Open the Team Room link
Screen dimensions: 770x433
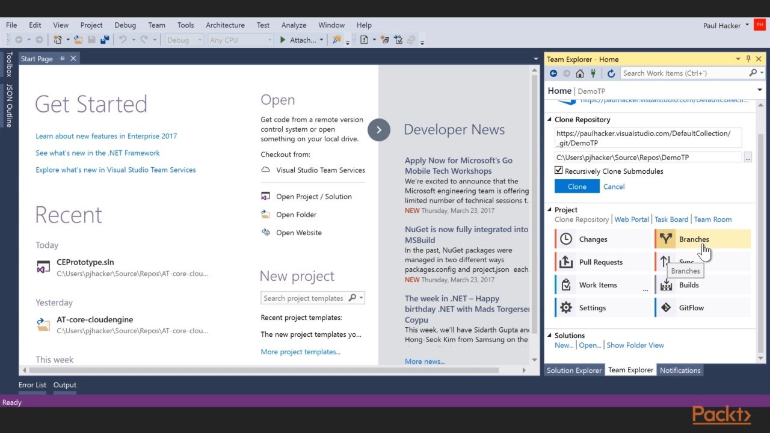pos(713,220)
